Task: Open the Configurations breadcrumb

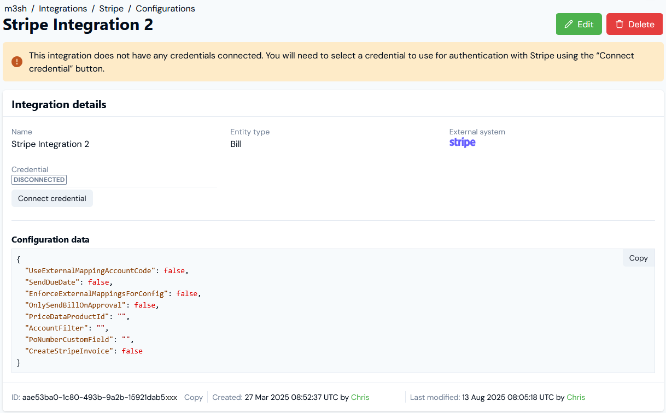Action: pos(166,9)
